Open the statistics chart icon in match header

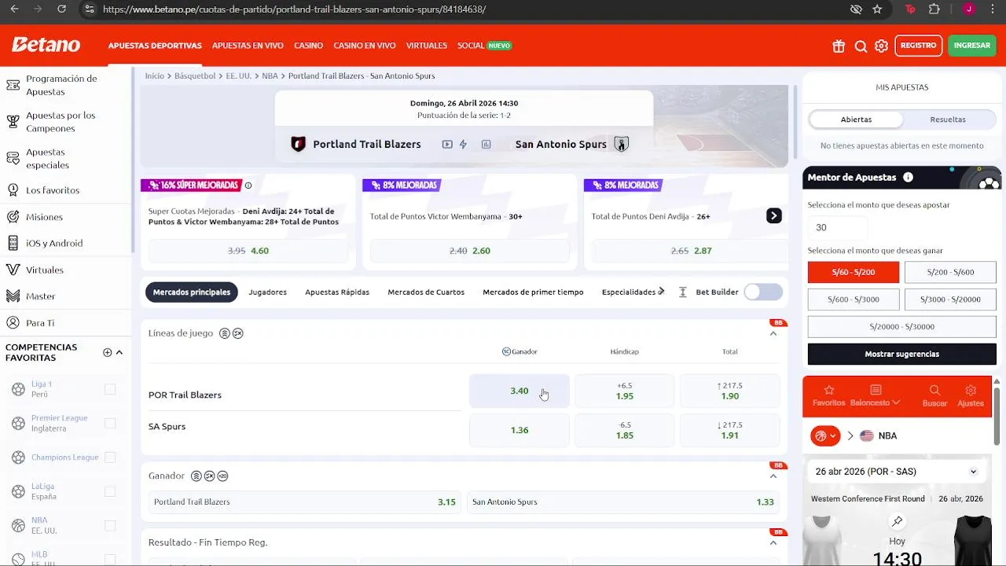486,144
